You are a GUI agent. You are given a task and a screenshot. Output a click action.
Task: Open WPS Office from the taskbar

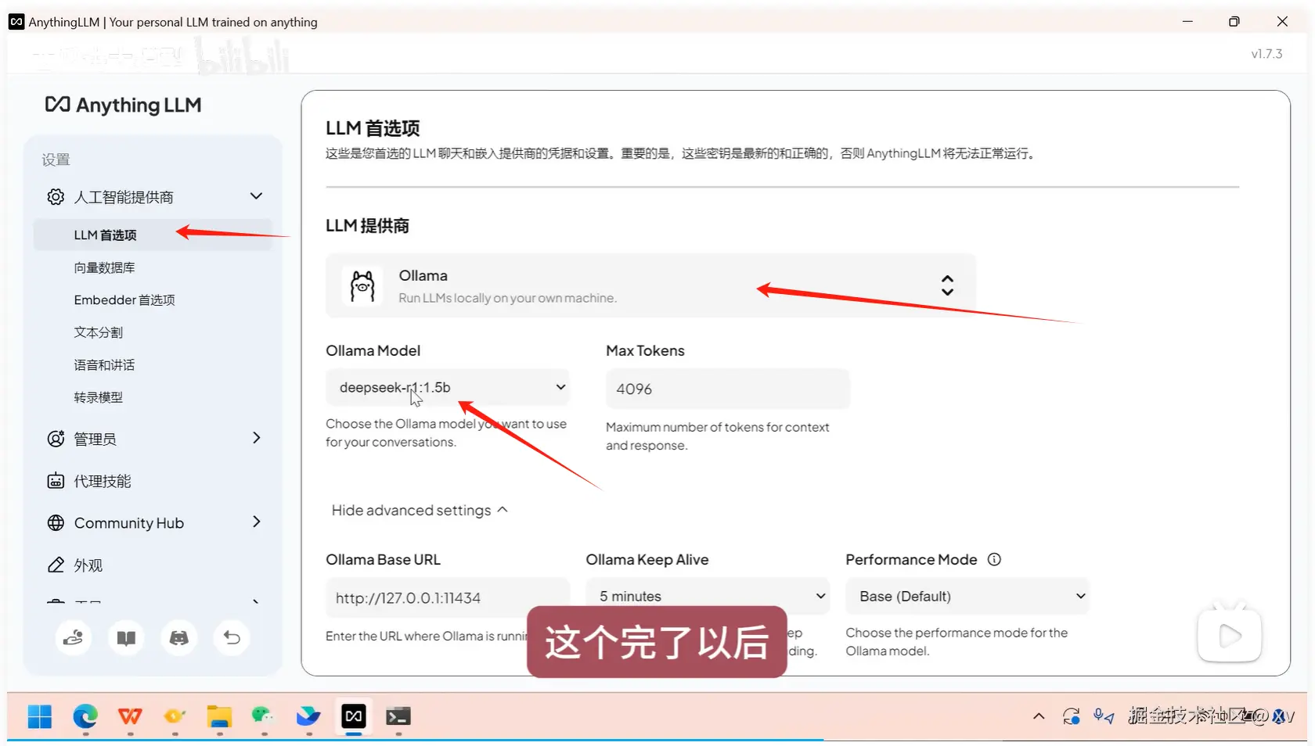130,716
